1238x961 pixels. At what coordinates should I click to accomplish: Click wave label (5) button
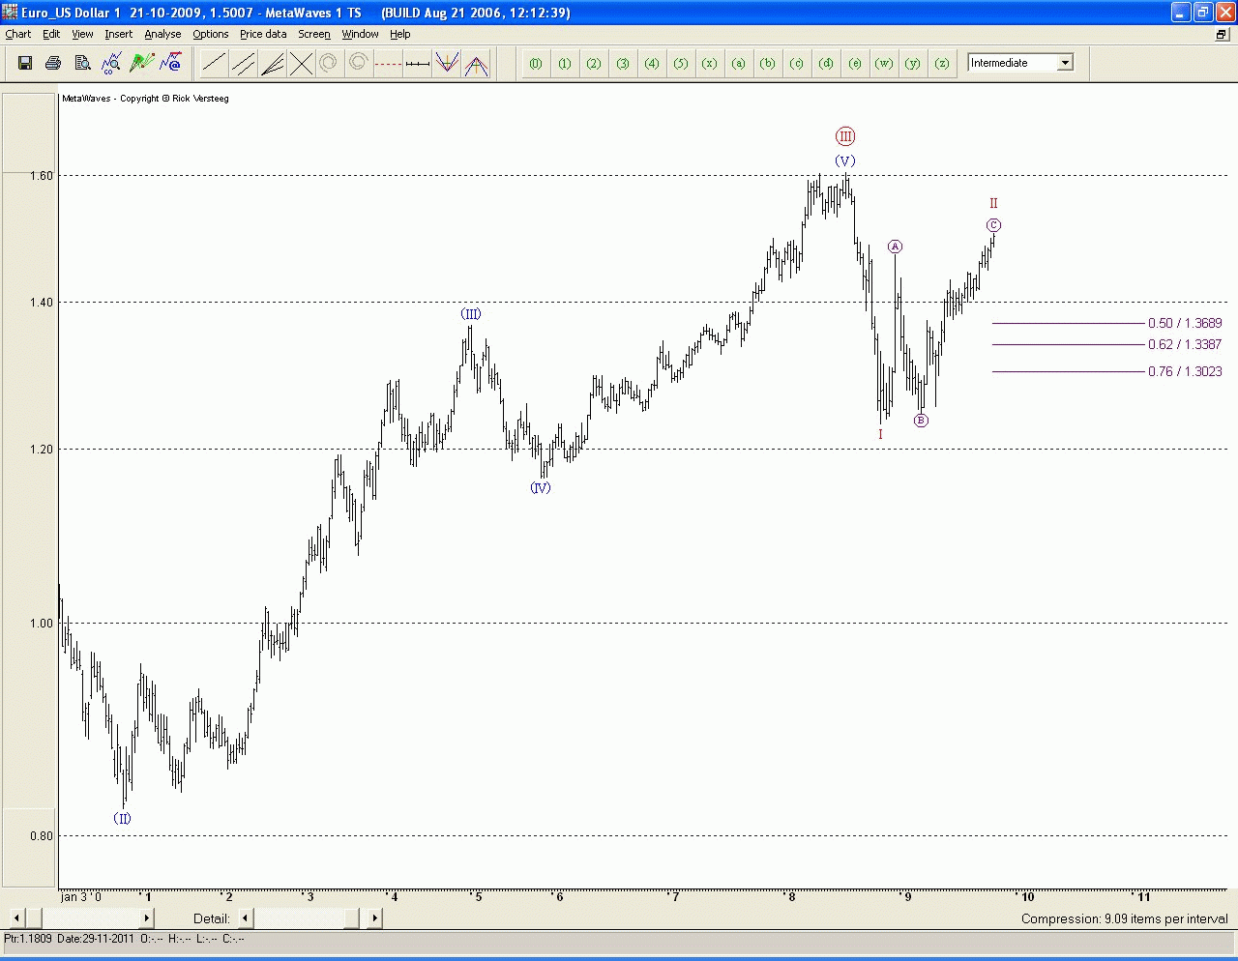tap(681, 64)
